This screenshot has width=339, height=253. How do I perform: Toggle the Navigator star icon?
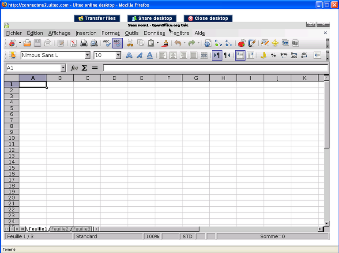tap(275, 43)
